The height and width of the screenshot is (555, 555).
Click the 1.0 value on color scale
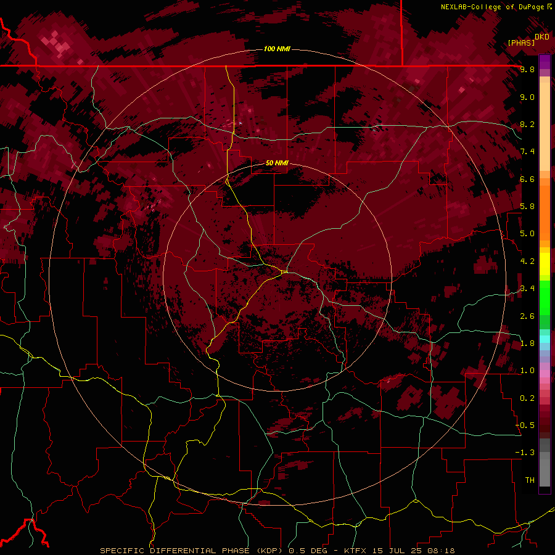coord(527,371)
